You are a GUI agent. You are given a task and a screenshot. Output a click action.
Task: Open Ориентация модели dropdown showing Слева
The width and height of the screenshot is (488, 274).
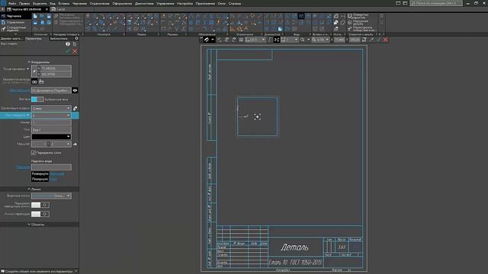[51, 108]
